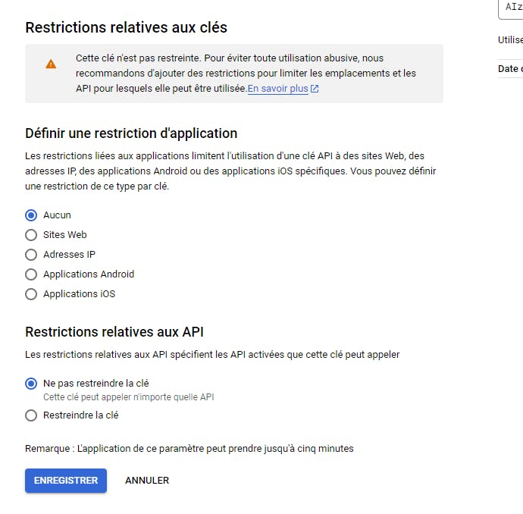
Task: Click the Utilise label at right edge
Action: point(510,40)
